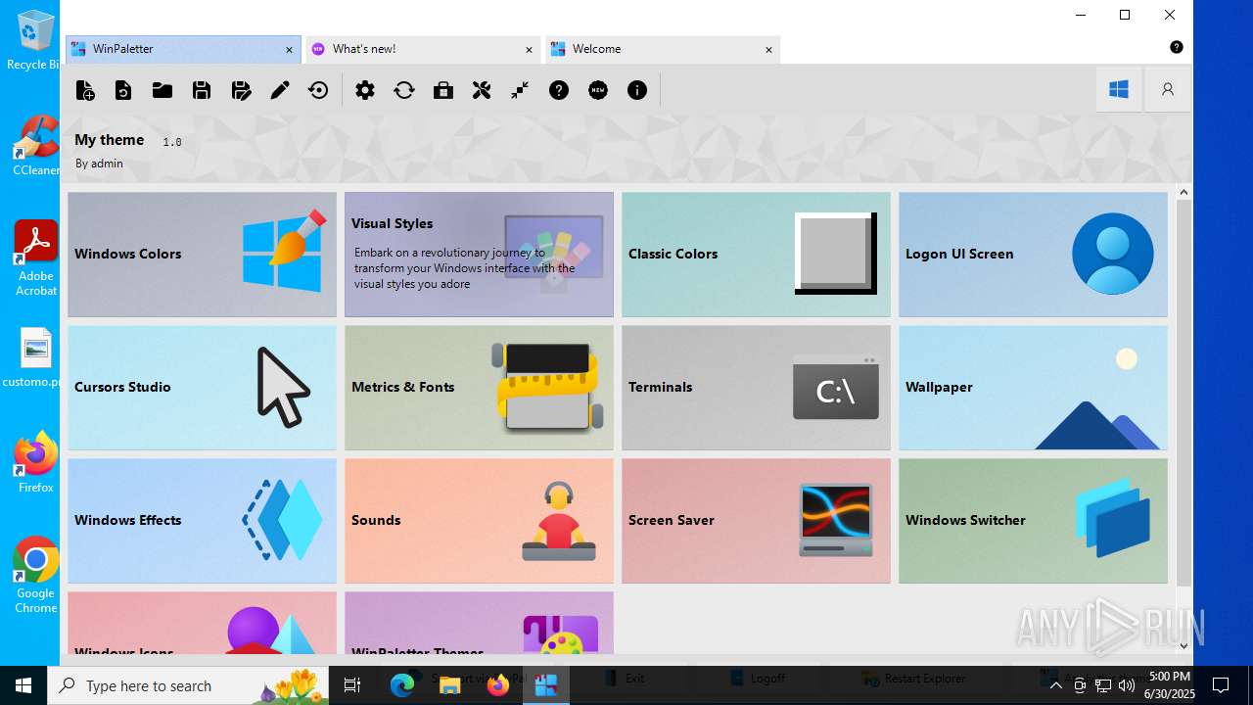Click the NEW badge icon in toolbar

tap(598, 90)
